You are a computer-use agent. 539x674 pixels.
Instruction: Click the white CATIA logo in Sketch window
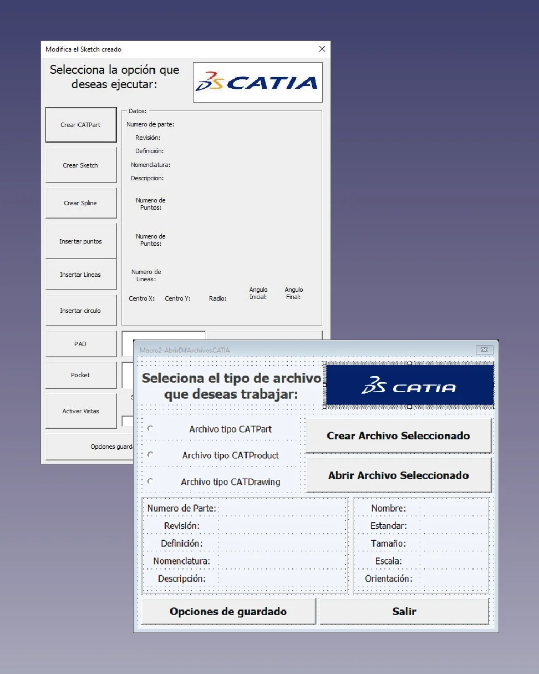258,83
